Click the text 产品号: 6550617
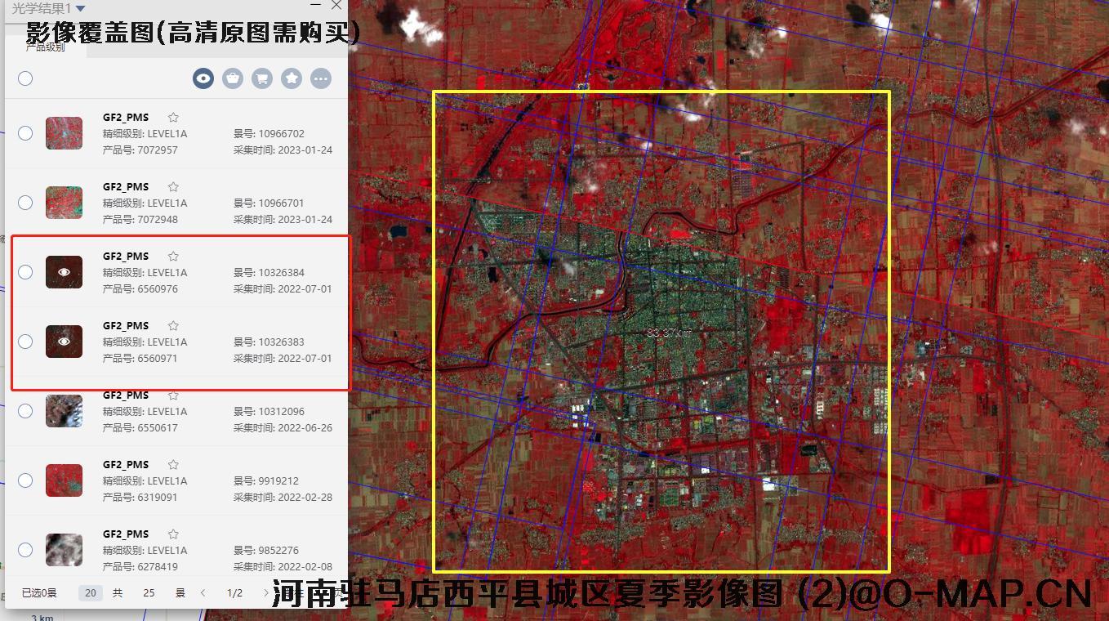Image resolution: width=1109 pixels, height=621 pixels. coord(140,428)
